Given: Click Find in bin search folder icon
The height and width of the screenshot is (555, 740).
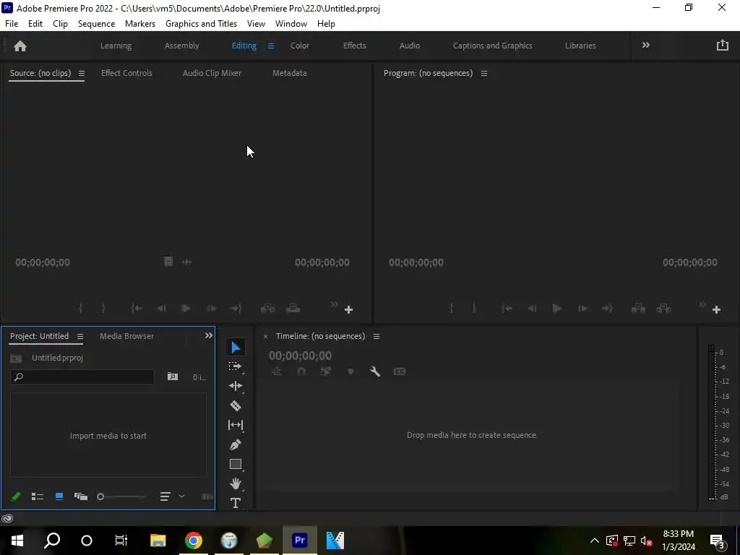Looking at the screenshot, I should click(x=173, y=377).
